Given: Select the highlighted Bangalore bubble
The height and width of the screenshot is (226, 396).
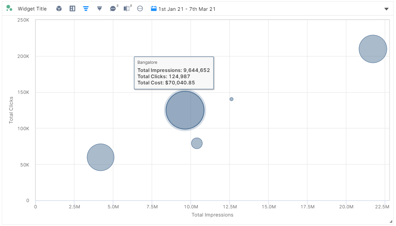Looking at the screenshot, I should click(185, 110).
